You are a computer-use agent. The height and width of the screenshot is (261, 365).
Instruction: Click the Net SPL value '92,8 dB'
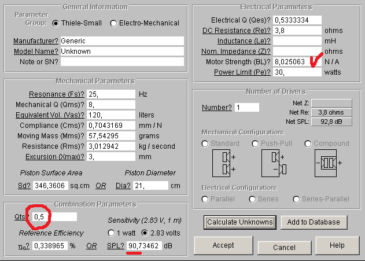331,122
